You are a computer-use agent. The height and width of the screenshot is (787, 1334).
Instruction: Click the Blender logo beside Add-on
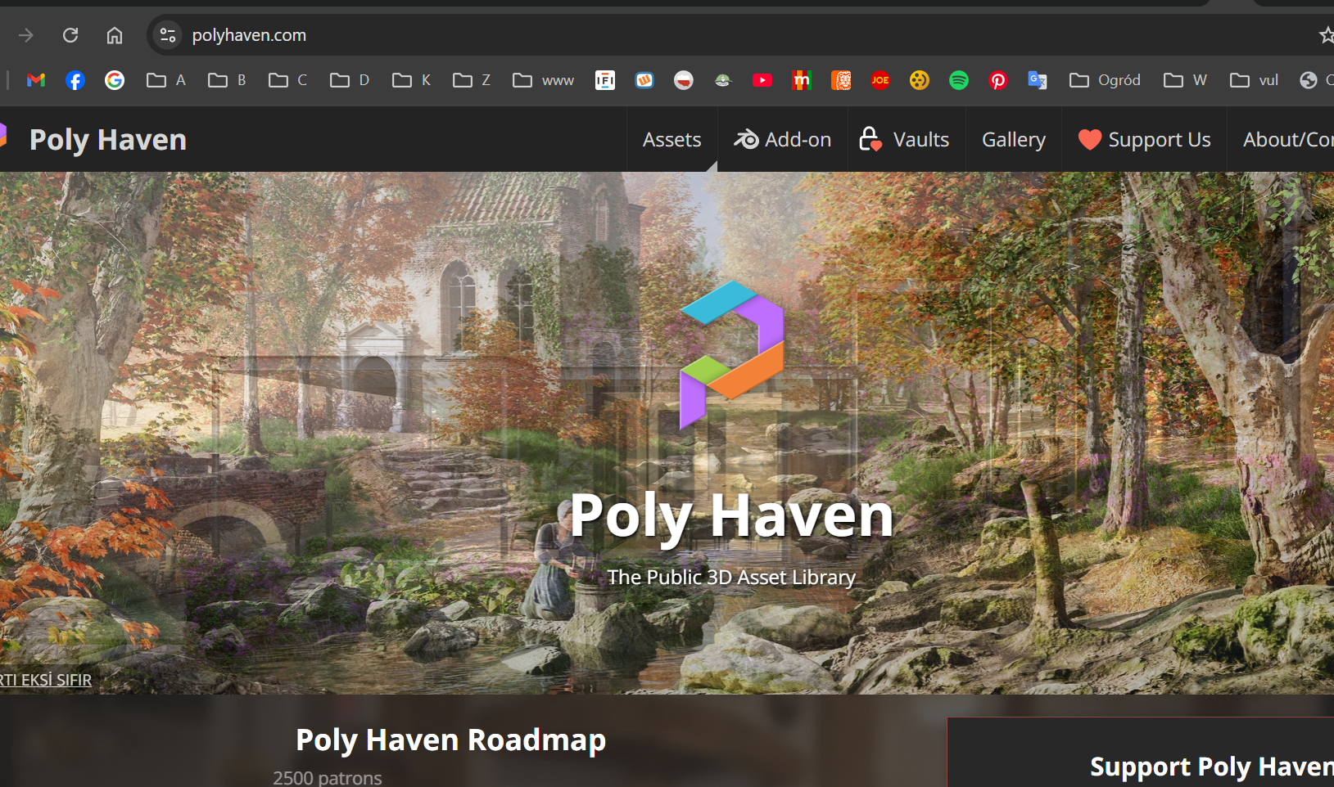coord(746,139)
